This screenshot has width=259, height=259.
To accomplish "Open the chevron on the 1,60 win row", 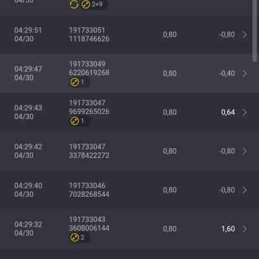I will [245, 229].
